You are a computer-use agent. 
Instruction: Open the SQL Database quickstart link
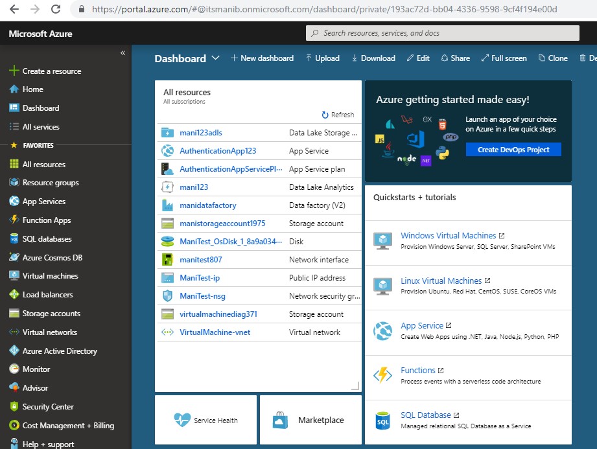[x=426, y=415]
